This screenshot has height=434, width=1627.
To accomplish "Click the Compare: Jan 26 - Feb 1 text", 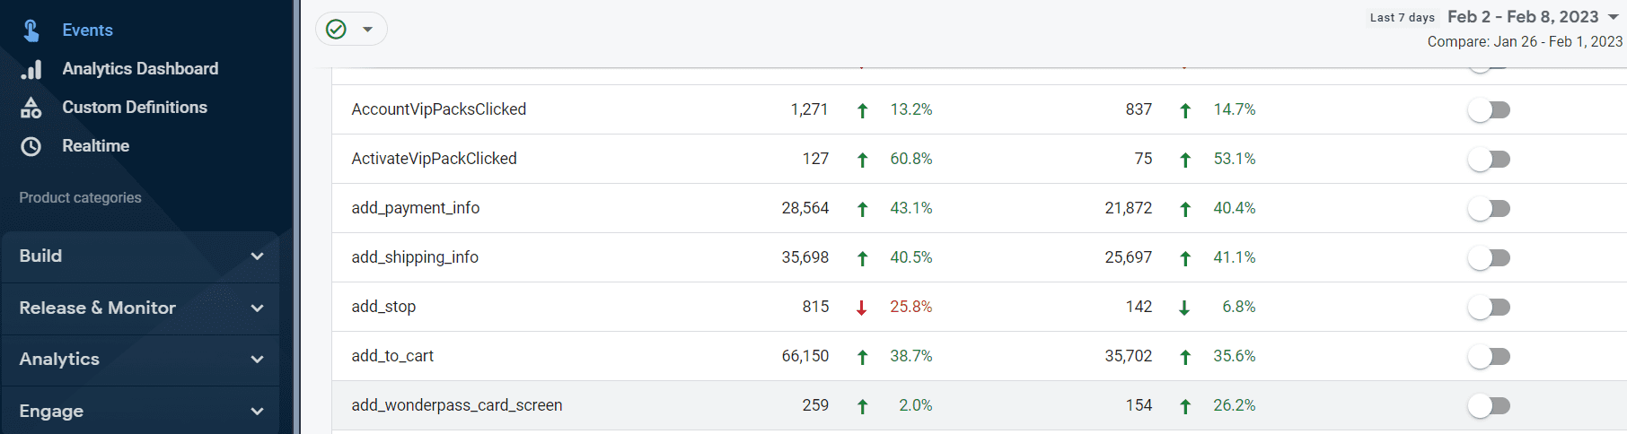I will pyautogui.click(x=1525, y=41).
